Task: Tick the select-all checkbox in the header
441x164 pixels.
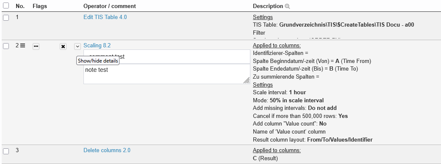Action: point(6,5)
